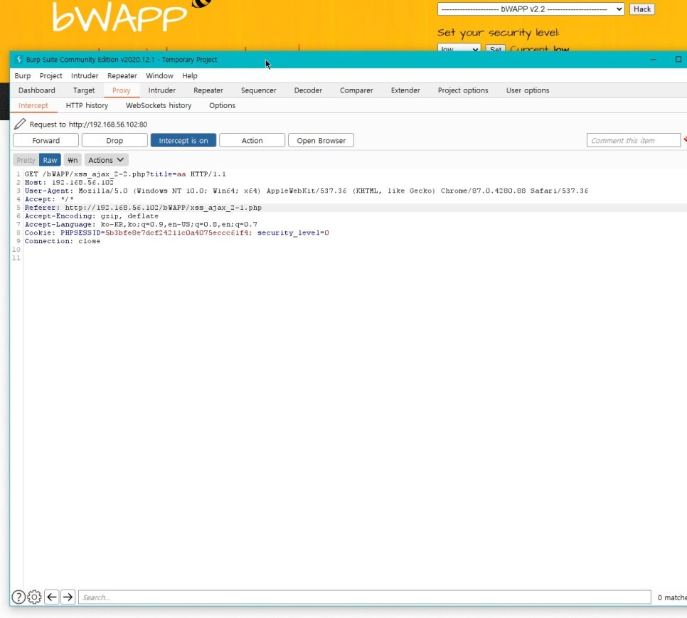The image size is (687, 618).
Task: Minimize the Burp Suite window
Action: 654,59
